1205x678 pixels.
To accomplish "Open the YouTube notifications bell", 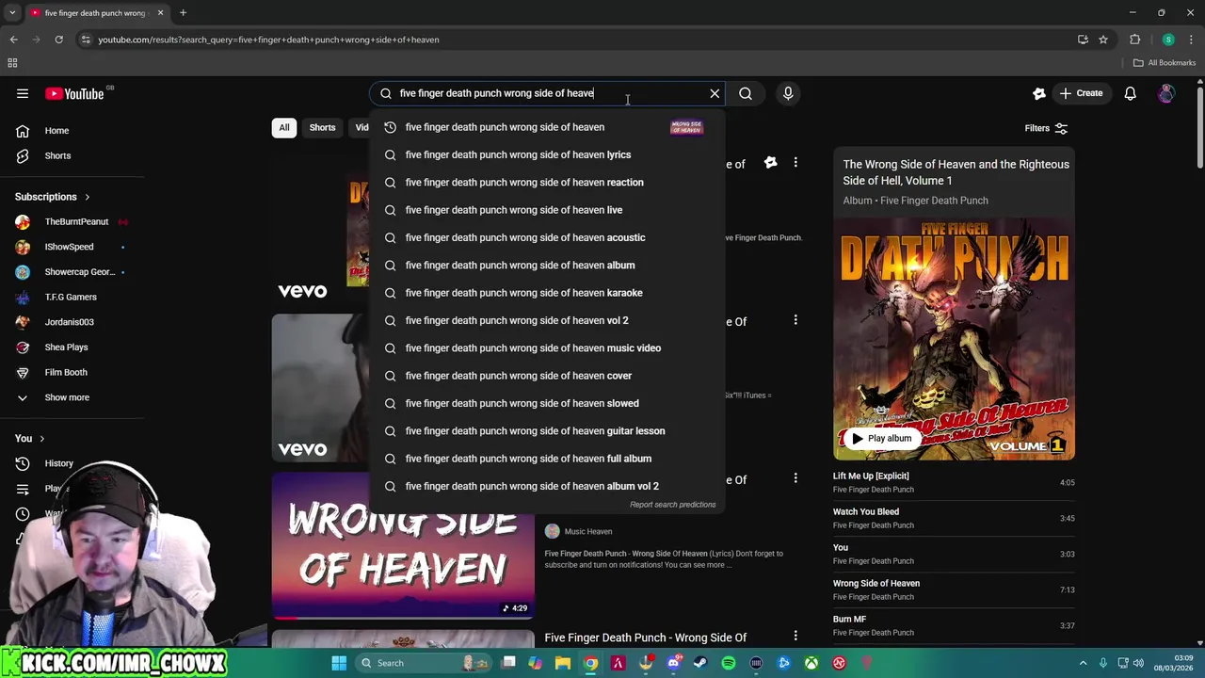I will point(1130,93).
